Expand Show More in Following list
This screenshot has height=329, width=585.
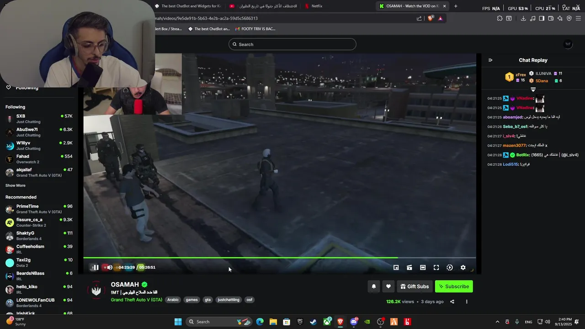click(x=16, y=186)
